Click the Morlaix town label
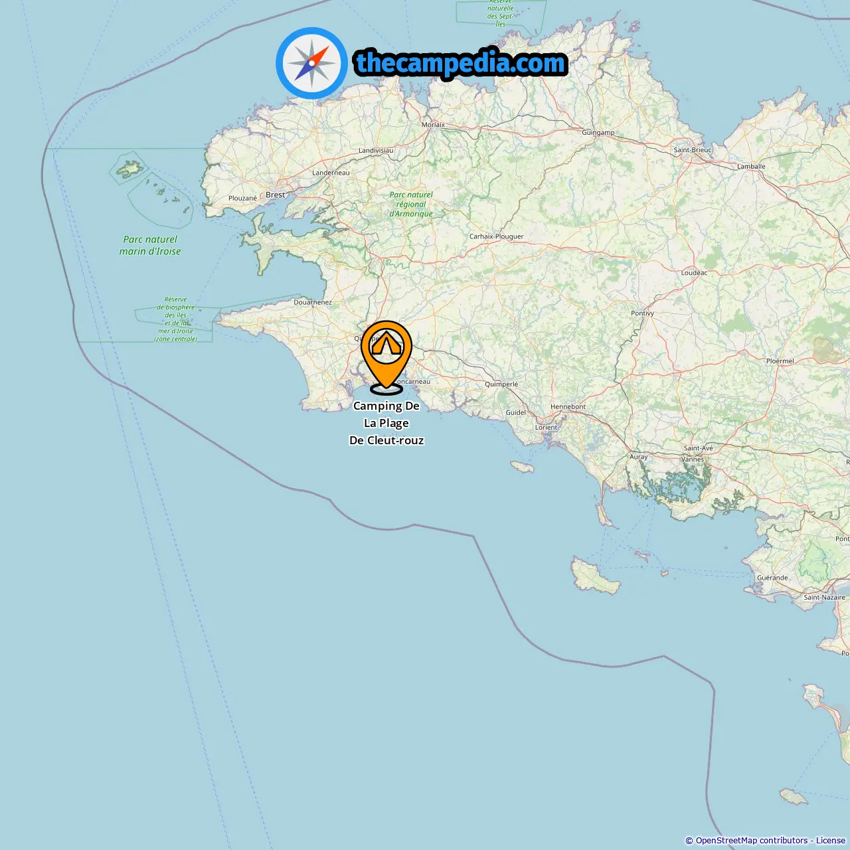Screen dimensions: 850x850 [434, 125]
